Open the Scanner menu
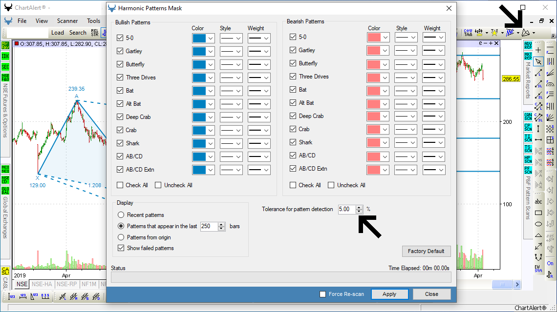The height and width of the screenshot is (312, 557). pyautogui.click(x=67, y=21)
